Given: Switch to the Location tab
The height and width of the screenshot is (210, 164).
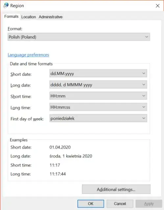Looking at the screenshot, I should click(29, 17).
